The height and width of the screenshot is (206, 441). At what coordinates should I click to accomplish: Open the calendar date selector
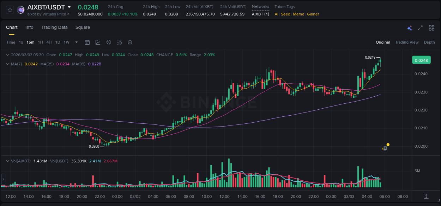tap(87, 42)
